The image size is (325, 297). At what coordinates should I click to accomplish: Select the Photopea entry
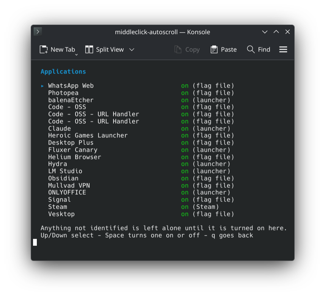coord(63,93)
